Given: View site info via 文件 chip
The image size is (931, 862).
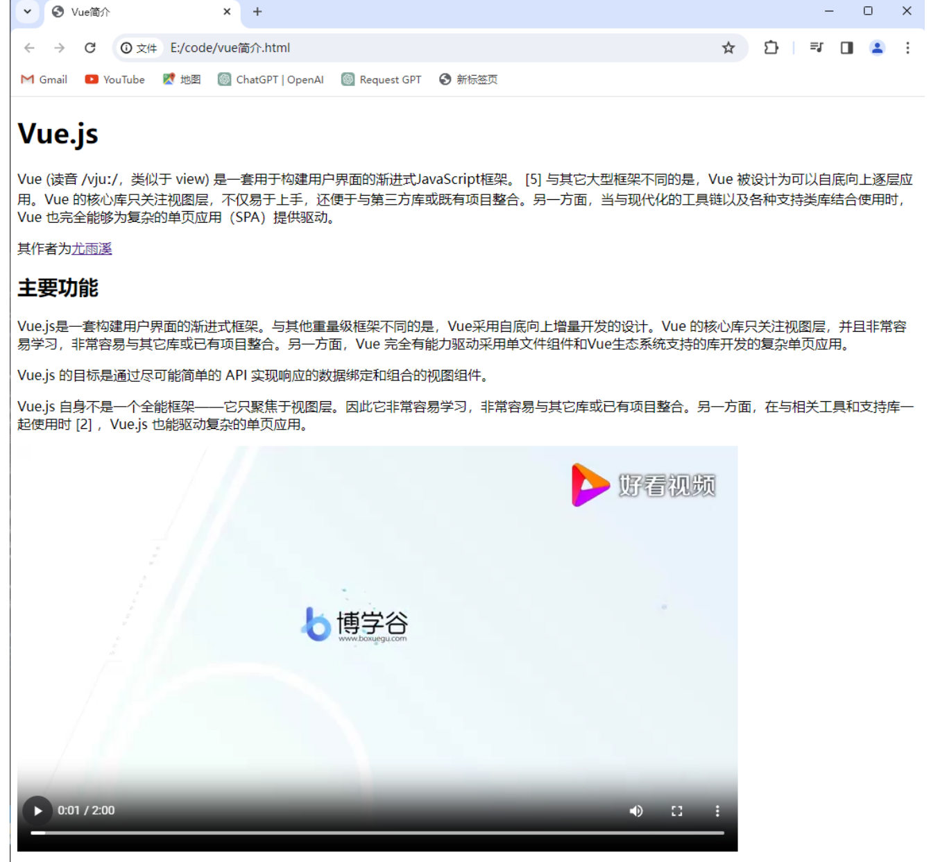Looking at the screenshot, I should (x=139, y=48).
